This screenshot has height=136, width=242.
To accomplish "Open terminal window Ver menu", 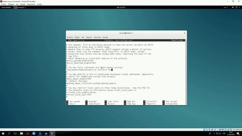I will coord(83,37).
